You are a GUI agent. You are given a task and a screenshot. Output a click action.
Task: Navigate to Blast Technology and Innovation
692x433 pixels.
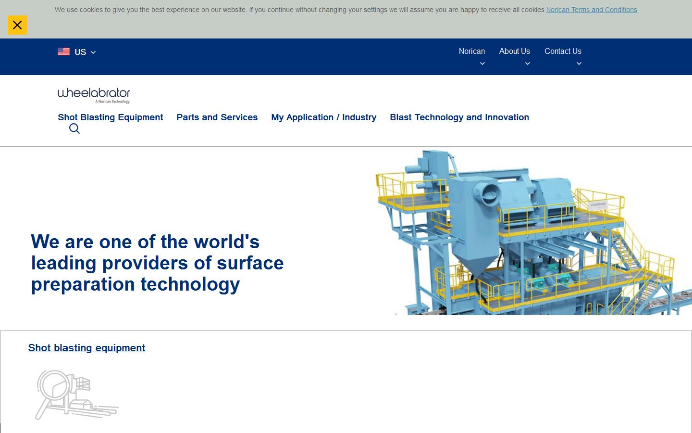click(459, 117)
